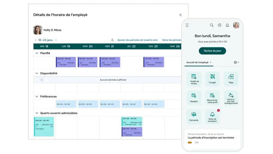The image size is (273, 154).
Task: Open the help question mark icon
Action: coord(219,25)
